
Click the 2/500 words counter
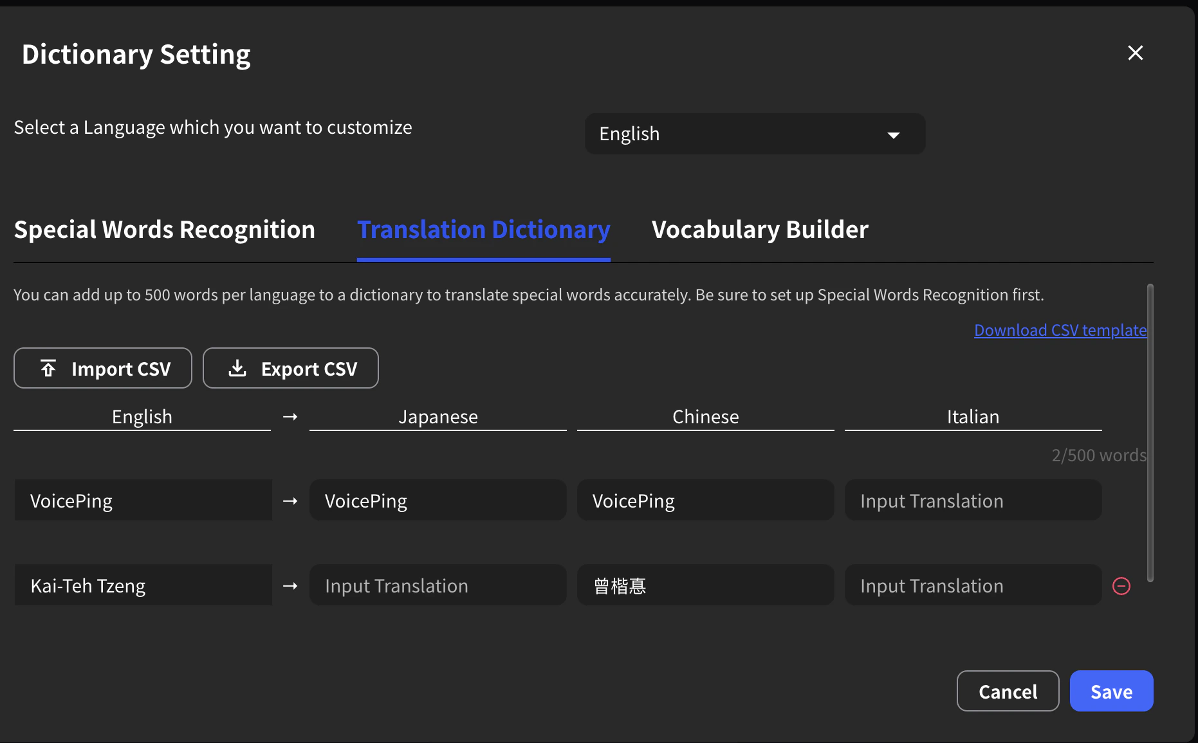pos(1099,455)
